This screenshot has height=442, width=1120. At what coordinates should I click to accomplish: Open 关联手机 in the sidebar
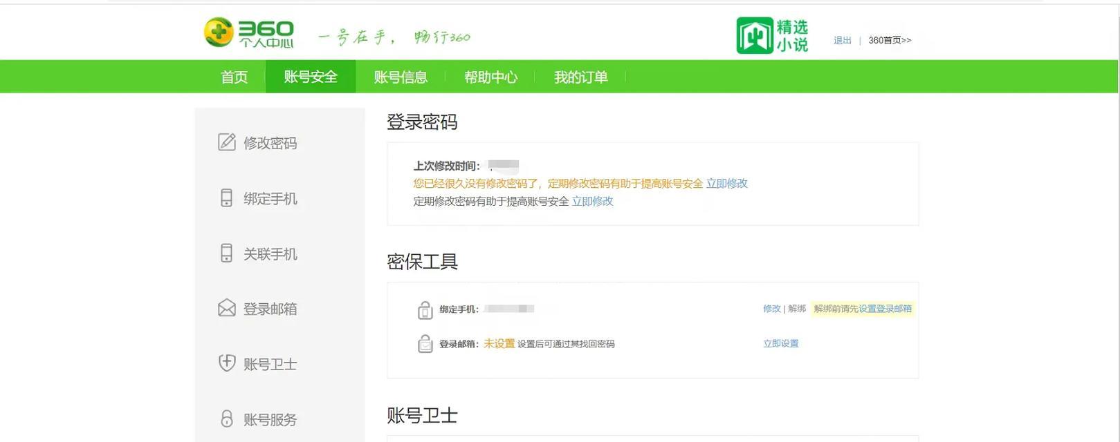pos(270,254)
